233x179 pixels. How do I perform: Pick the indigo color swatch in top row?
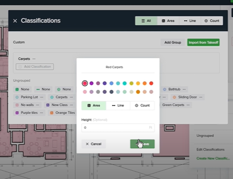(x=105, y=83)
